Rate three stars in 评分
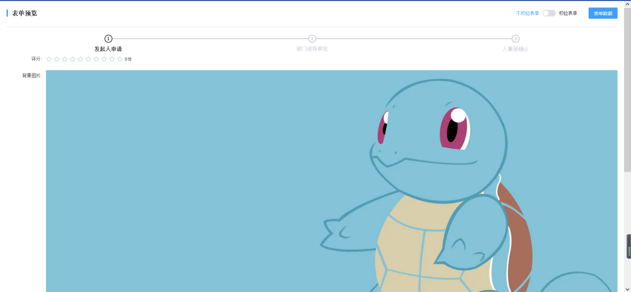 pos(65,59)
